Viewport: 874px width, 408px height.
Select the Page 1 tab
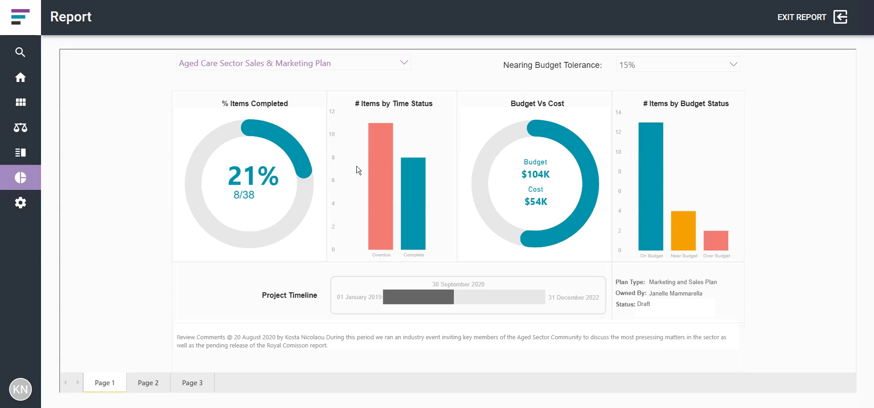[x=104, y=382]
